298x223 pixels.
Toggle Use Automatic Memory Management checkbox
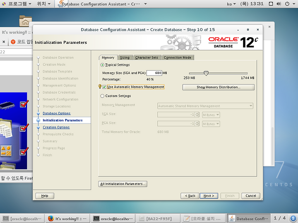[104, 87]
